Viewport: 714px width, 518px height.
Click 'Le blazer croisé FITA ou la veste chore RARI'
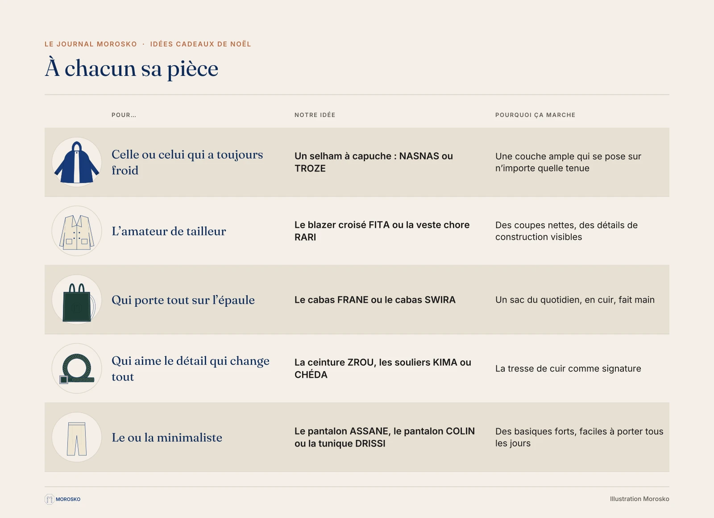382,231
